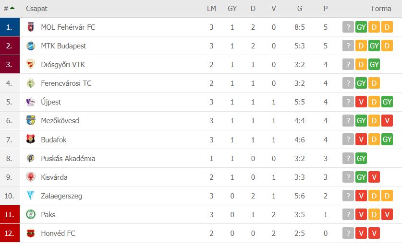
Task: Click the first red V badge for Honvéd FC
Action: pos(361,233)
